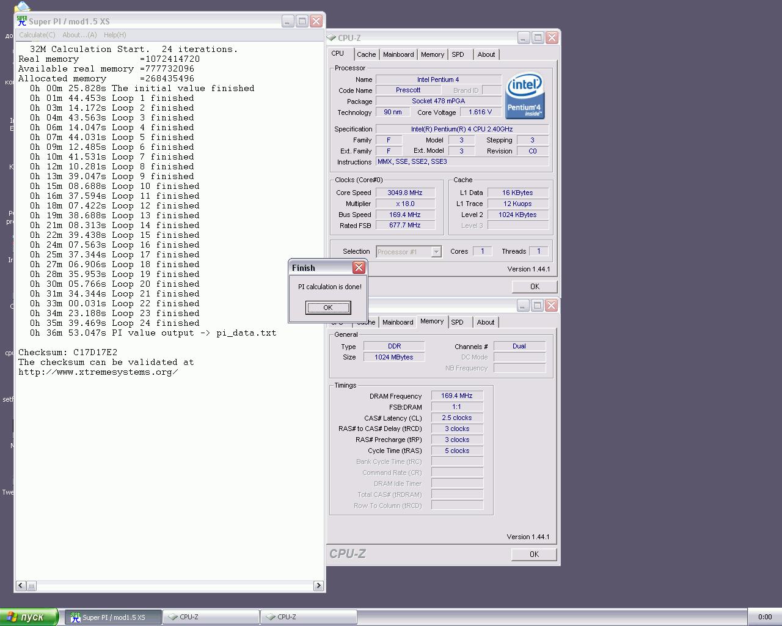Click the Instructions field MMX, SSE

pyautogui.click(x=462, y=162)
